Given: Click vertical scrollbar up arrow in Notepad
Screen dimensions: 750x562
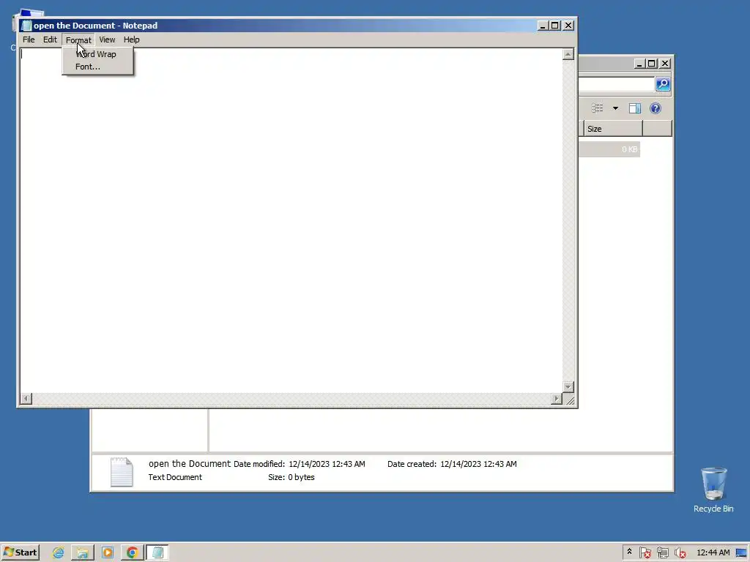Looking at the screenshot, I should (568, 54).
